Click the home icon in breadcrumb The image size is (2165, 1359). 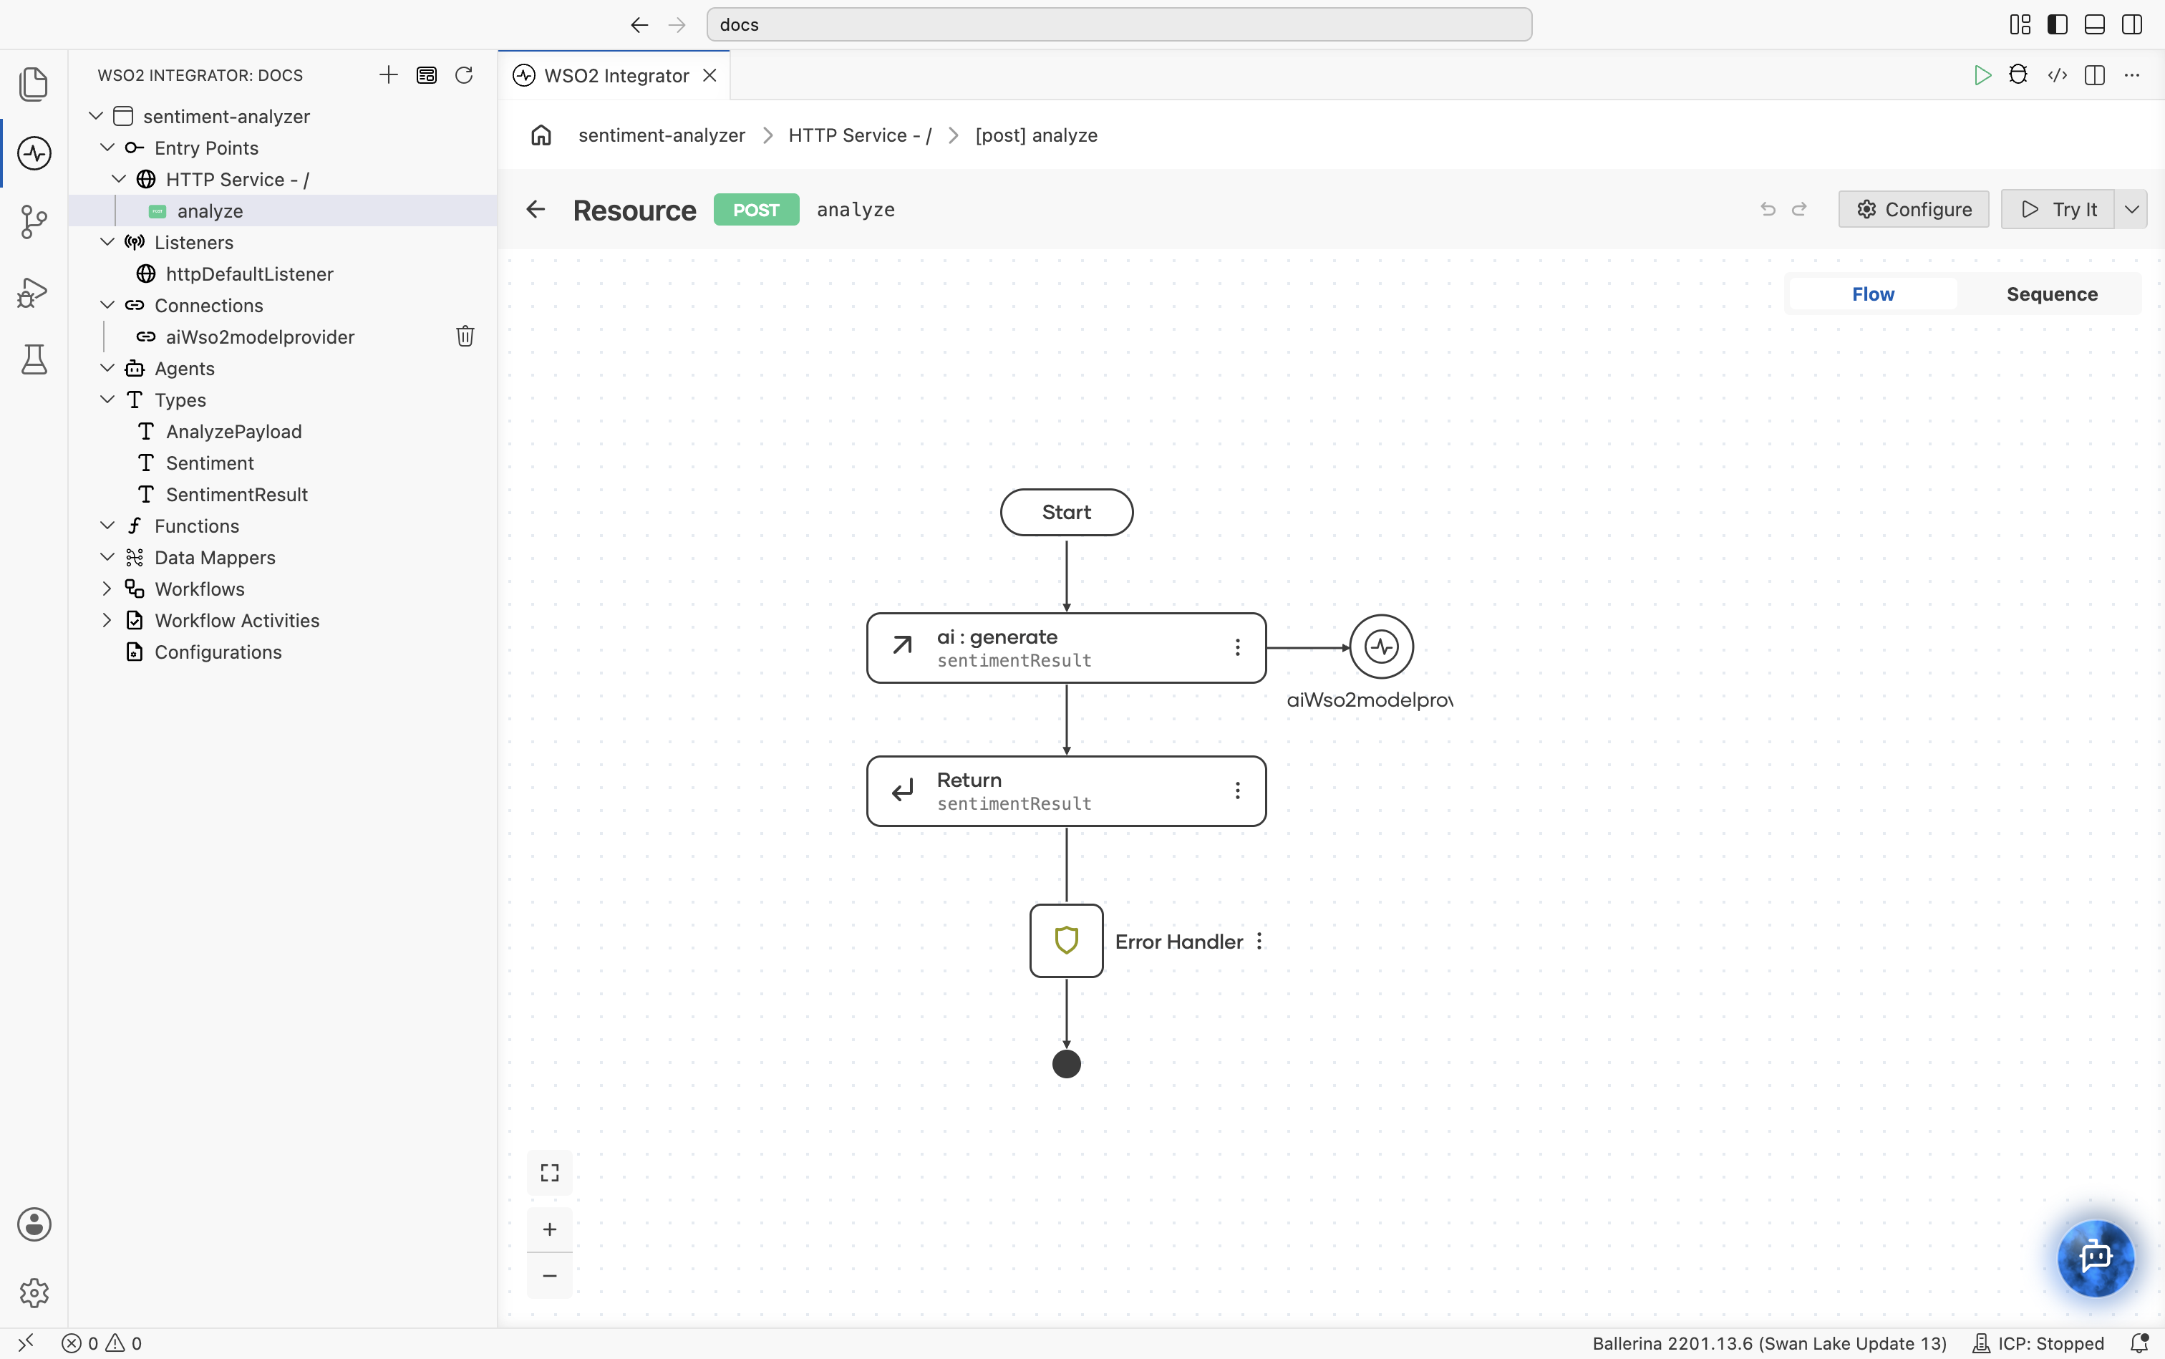coord(541,135)
